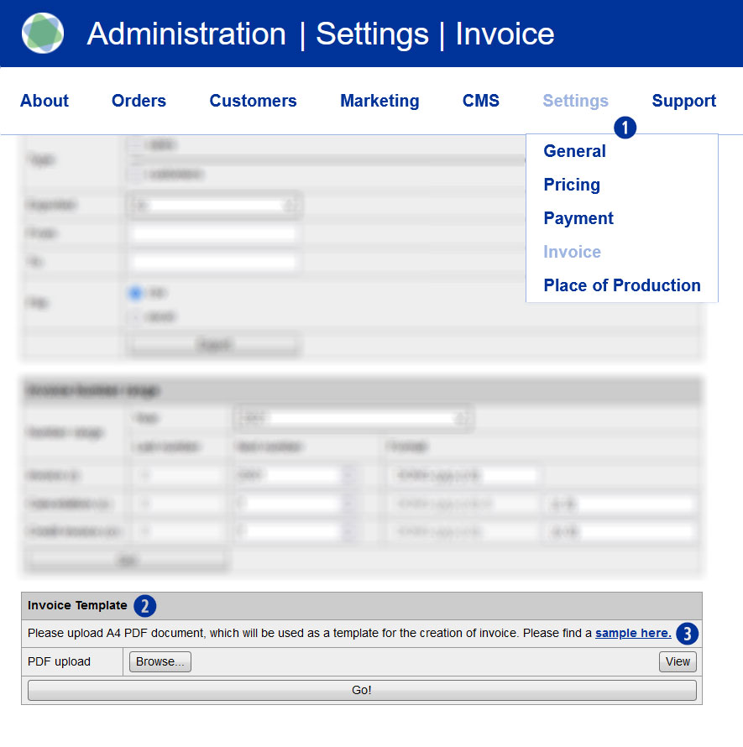Screen dimensions: 743x747
Task: Select Pricing in the Settings submenu
Action: point(572,185)
